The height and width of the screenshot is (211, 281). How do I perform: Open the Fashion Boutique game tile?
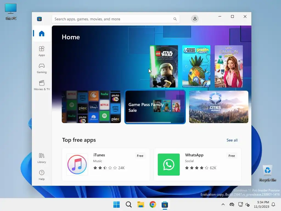pos(229,66)
